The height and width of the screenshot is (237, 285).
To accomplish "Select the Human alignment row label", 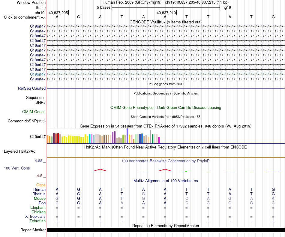I will click(39, 189).
